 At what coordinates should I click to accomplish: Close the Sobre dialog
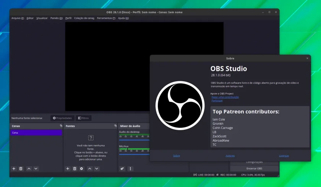(307, 58)
